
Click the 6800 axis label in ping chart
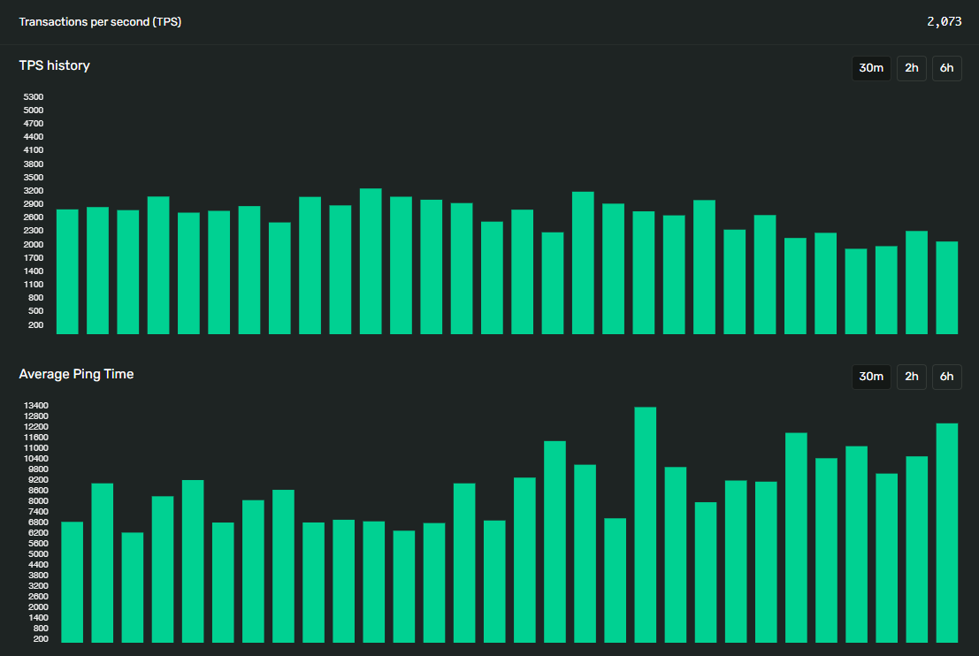click(38, 523)
